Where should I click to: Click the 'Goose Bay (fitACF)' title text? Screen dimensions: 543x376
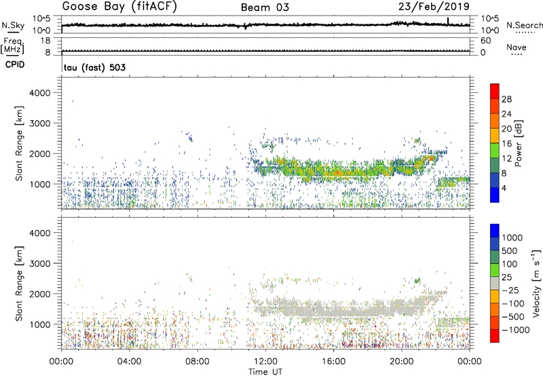(x=119, y=7)
